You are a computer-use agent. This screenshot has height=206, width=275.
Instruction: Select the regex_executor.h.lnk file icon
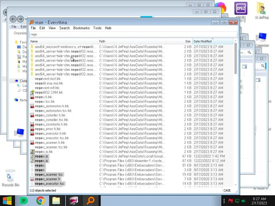(x=32, y=133)
